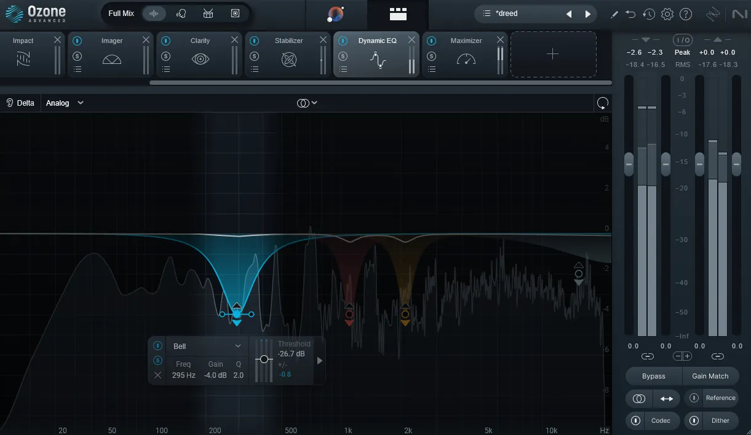Toggle the Imager module power button

pyautogui.click(x=77, y=41)
